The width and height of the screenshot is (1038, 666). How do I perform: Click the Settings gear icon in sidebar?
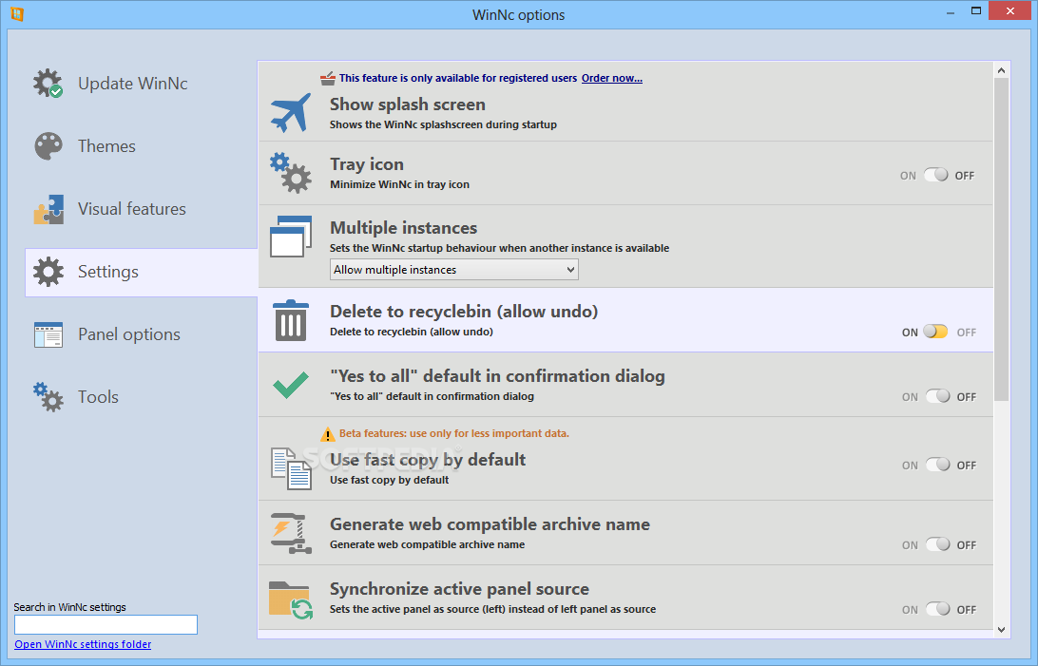pos(48,272)
